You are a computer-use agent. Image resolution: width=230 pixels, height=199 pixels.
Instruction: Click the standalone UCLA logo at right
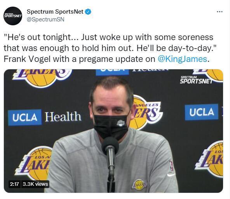click(x=201, y=112)
